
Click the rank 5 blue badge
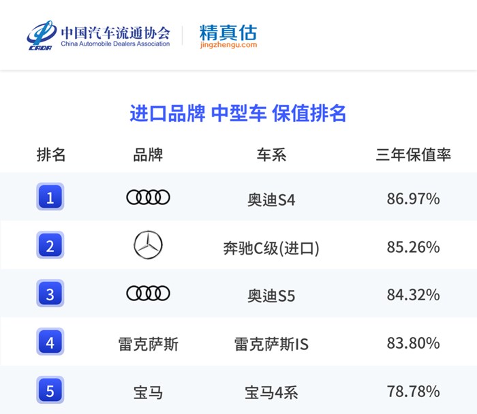(x=50, y=390)
